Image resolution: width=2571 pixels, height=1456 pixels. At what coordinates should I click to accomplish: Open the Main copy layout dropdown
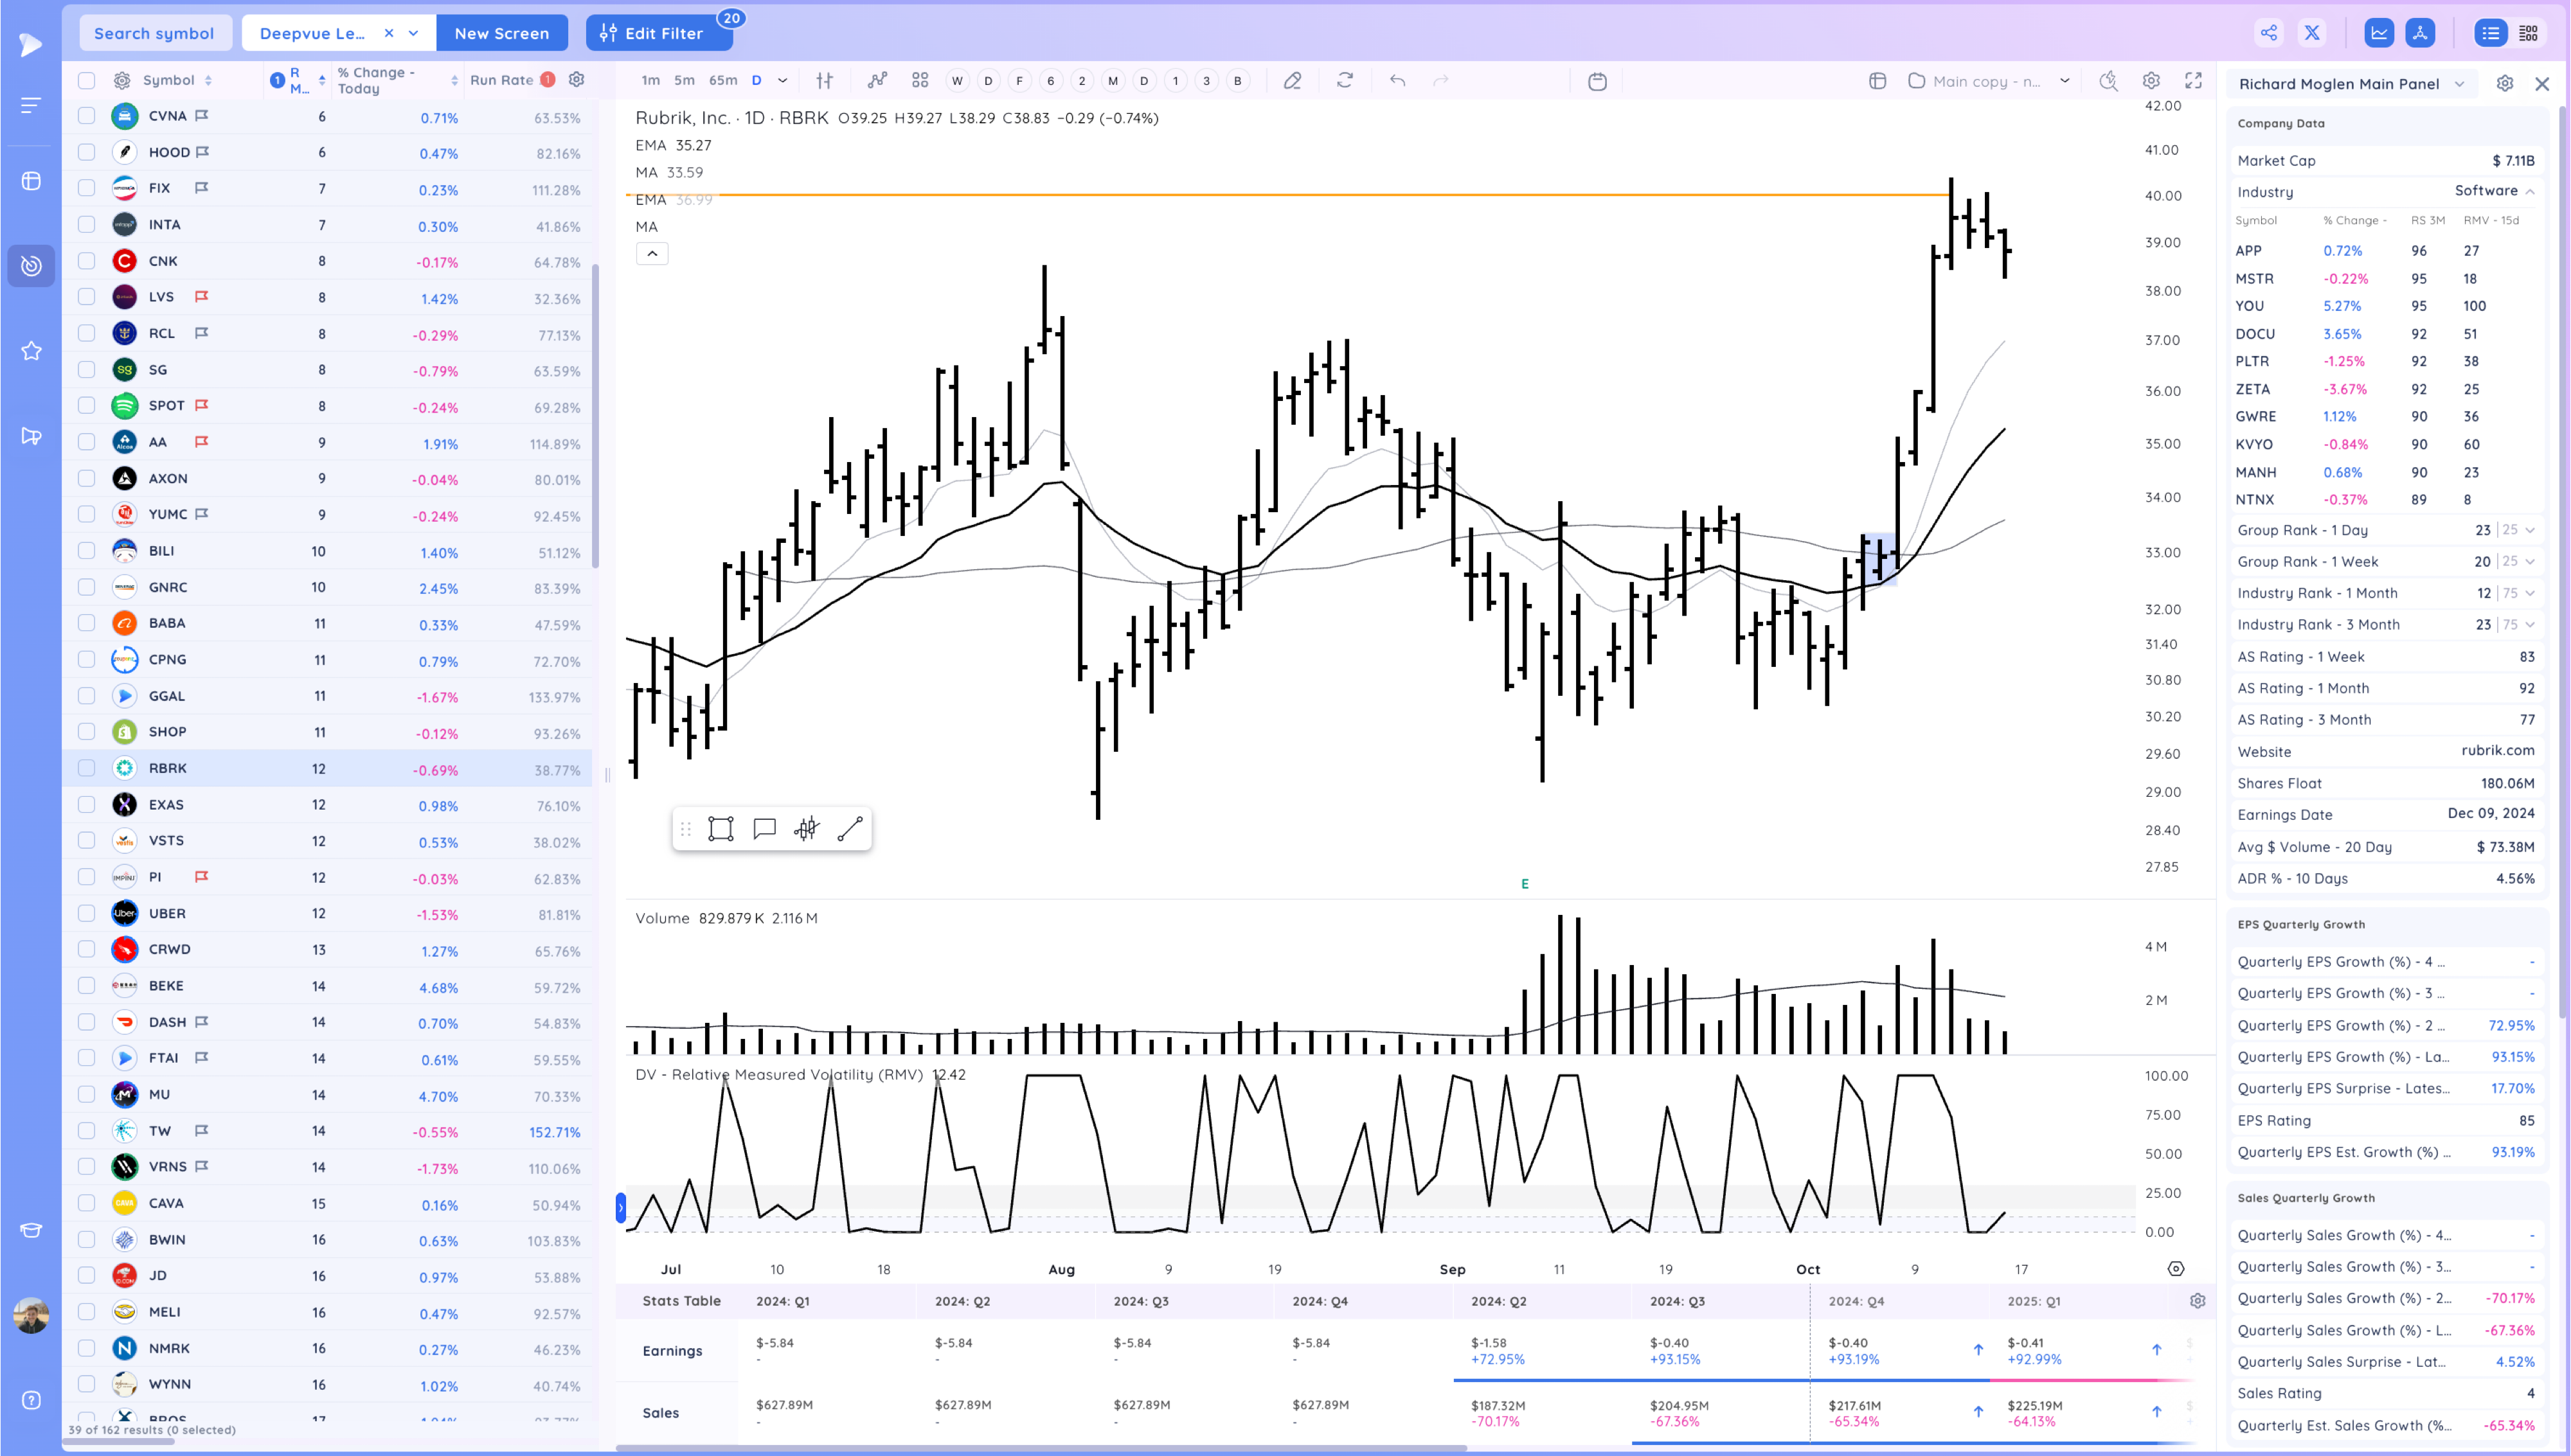[2064, 81]
